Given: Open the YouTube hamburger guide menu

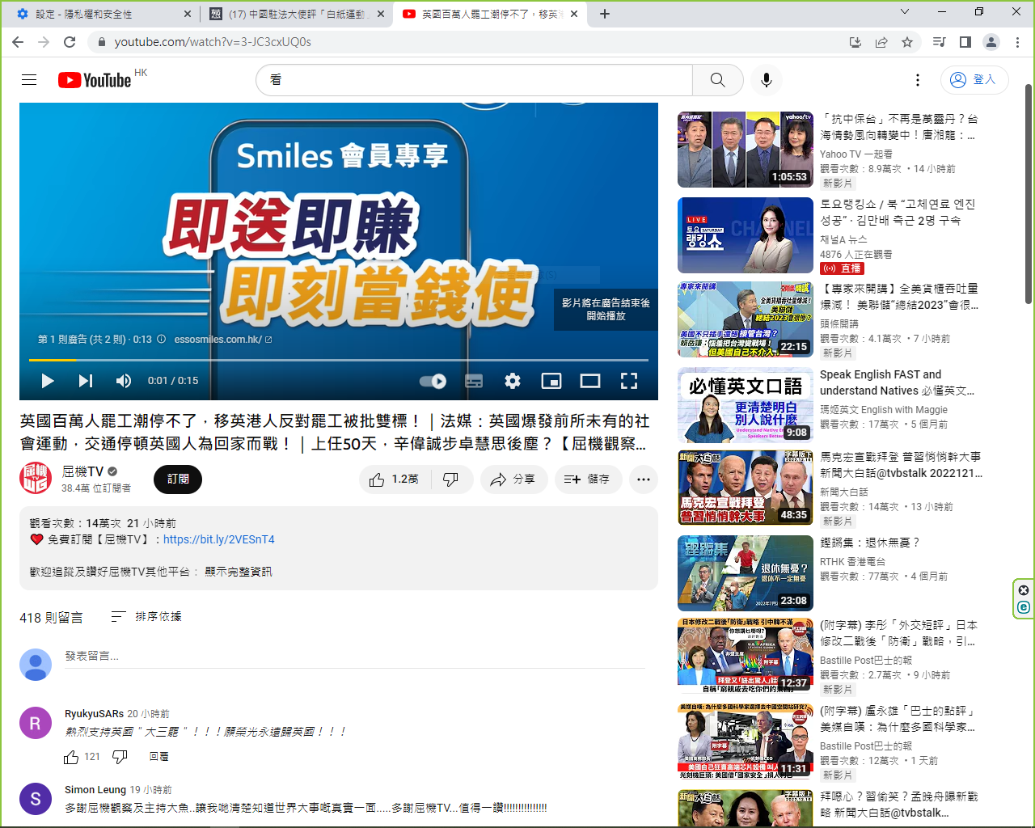Looking at the screenshot, I should [x=29, y=80].
